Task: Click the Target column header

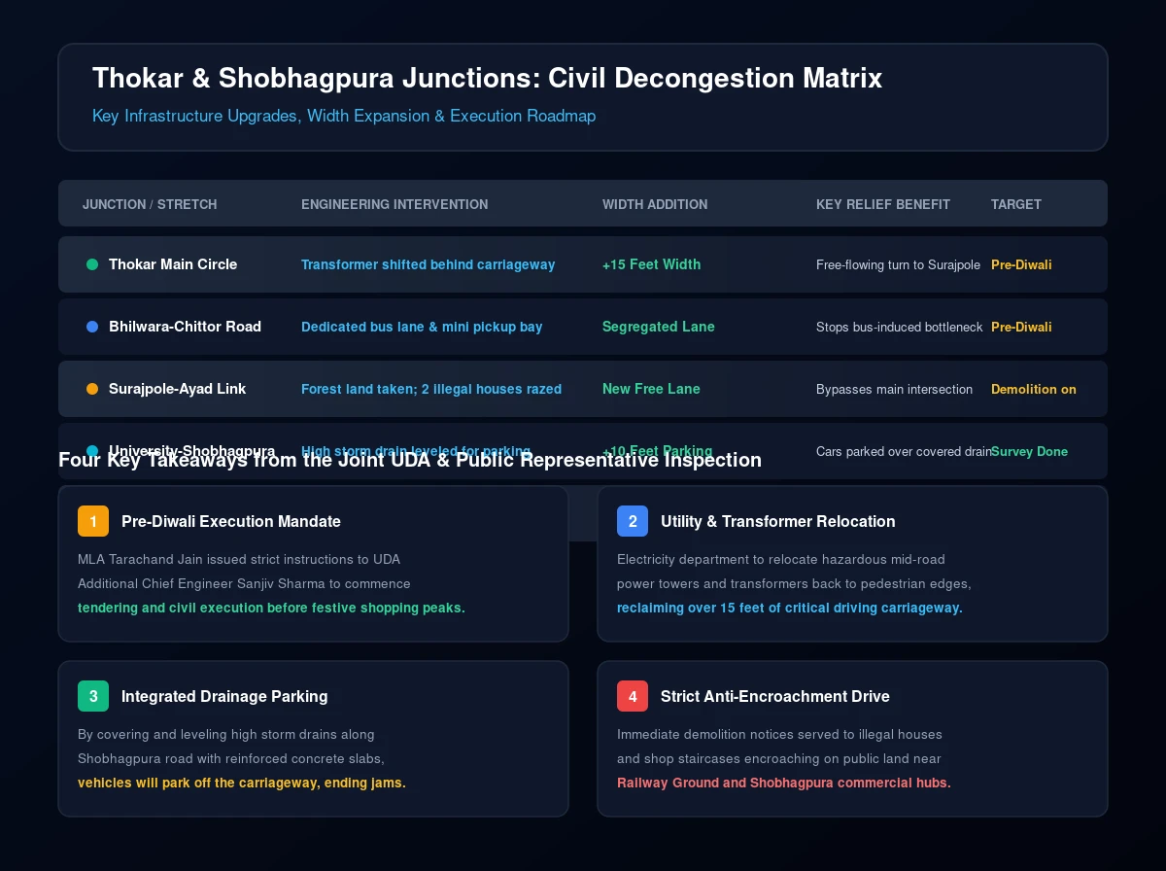Action: click(1016, 204)
